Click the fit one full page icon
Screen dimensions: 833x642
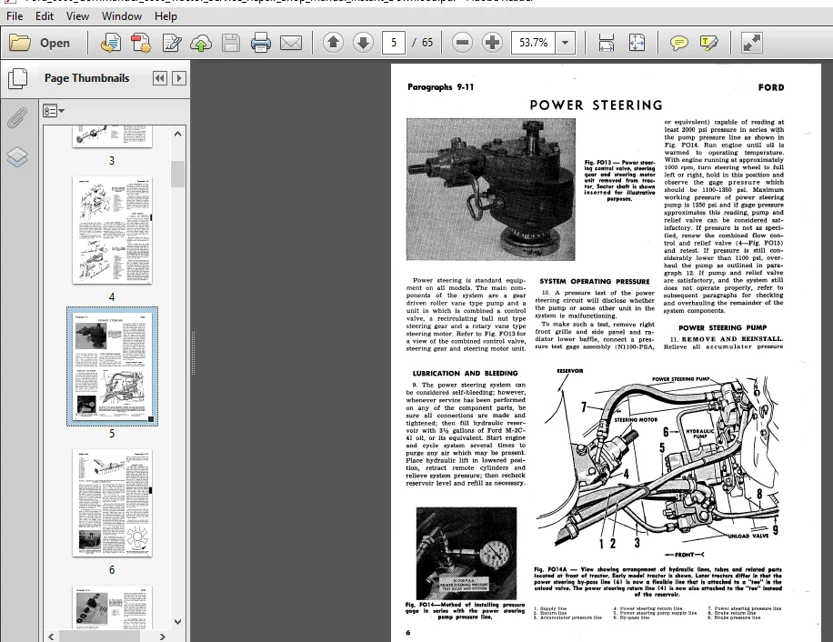[637, 43]
